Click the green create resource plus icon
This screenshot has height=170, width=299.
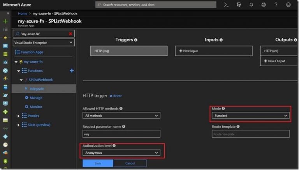tap(5, 21)
